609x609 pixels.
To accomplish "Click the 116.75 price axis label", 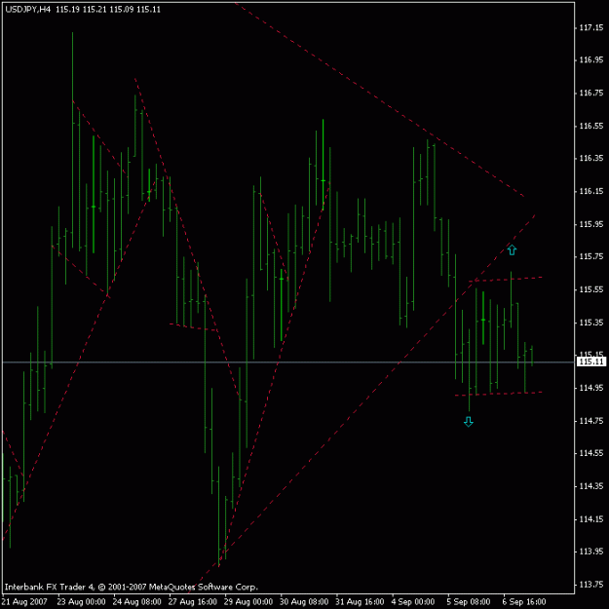I will point(591,93).
